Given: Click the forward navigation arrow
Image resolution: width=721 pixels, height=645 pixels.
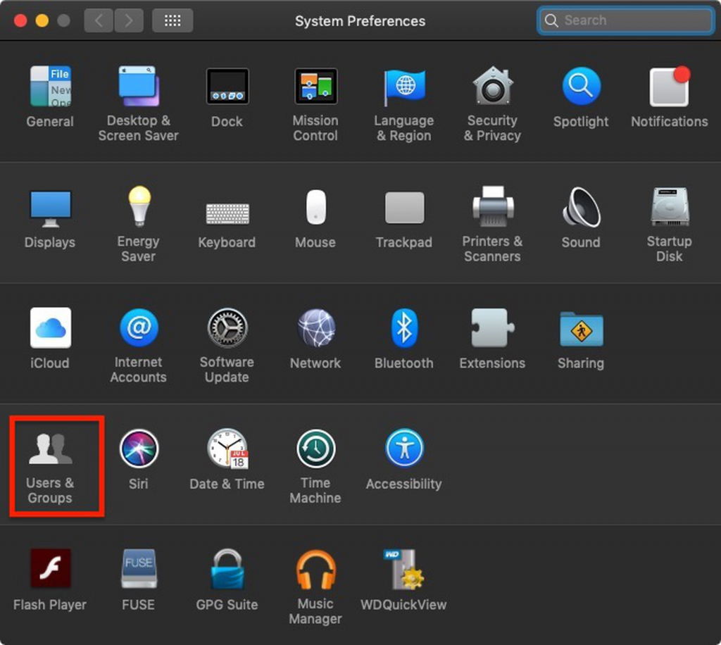Looking at the screenshot, I should coord(129,20).
